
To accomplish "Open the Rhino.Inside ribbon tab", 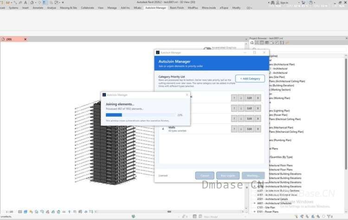I will 209,8.
